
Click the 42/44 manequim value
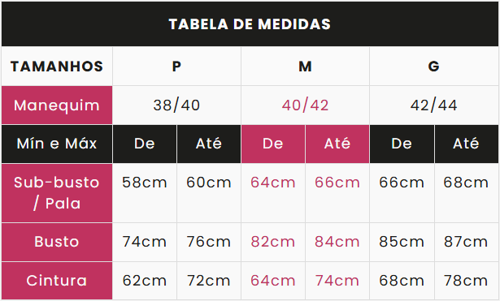434,105
